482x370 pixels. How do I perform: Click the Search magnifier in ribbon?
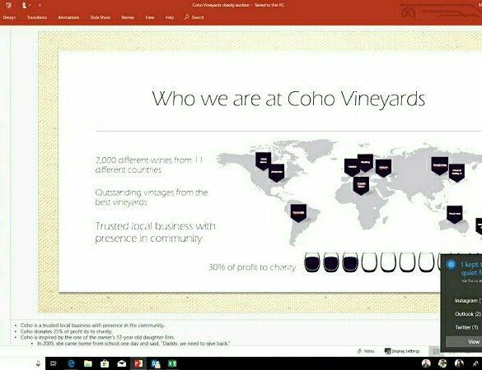(186, 17)
